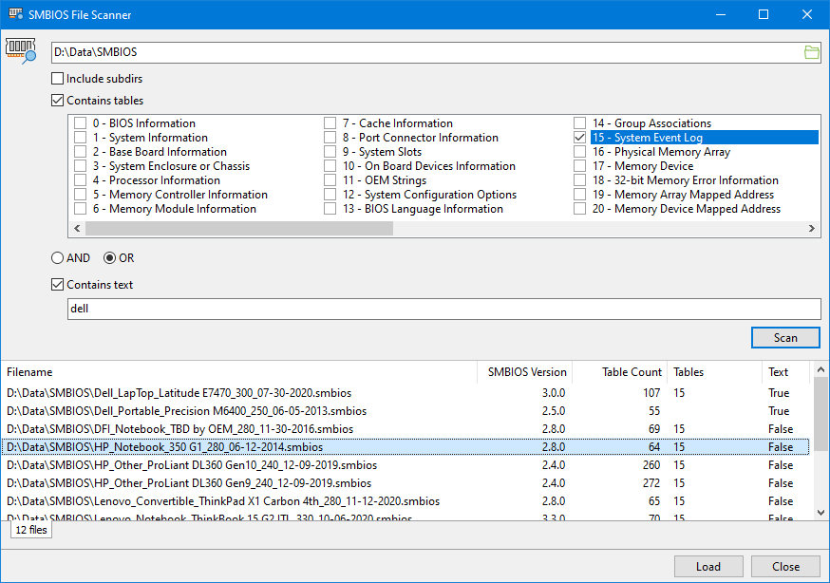Image resolution: width=830 pixels, height=583 pixels.
Task: Check 19 - Memory Array Mapped Address
Action: coord(579,195)
